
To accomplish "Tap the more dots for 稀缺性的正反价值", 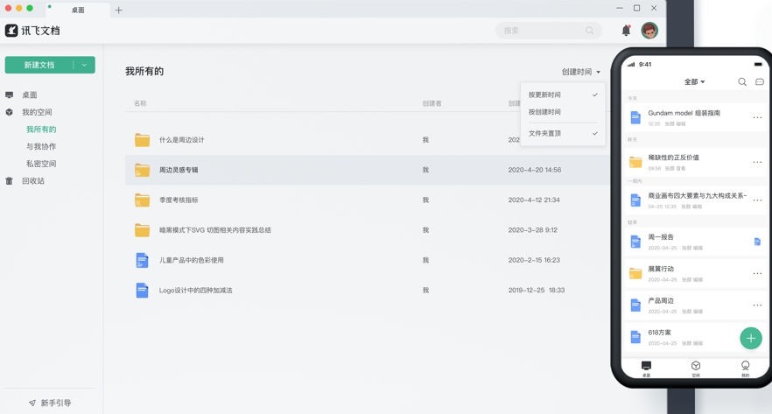I will (757, 162).
